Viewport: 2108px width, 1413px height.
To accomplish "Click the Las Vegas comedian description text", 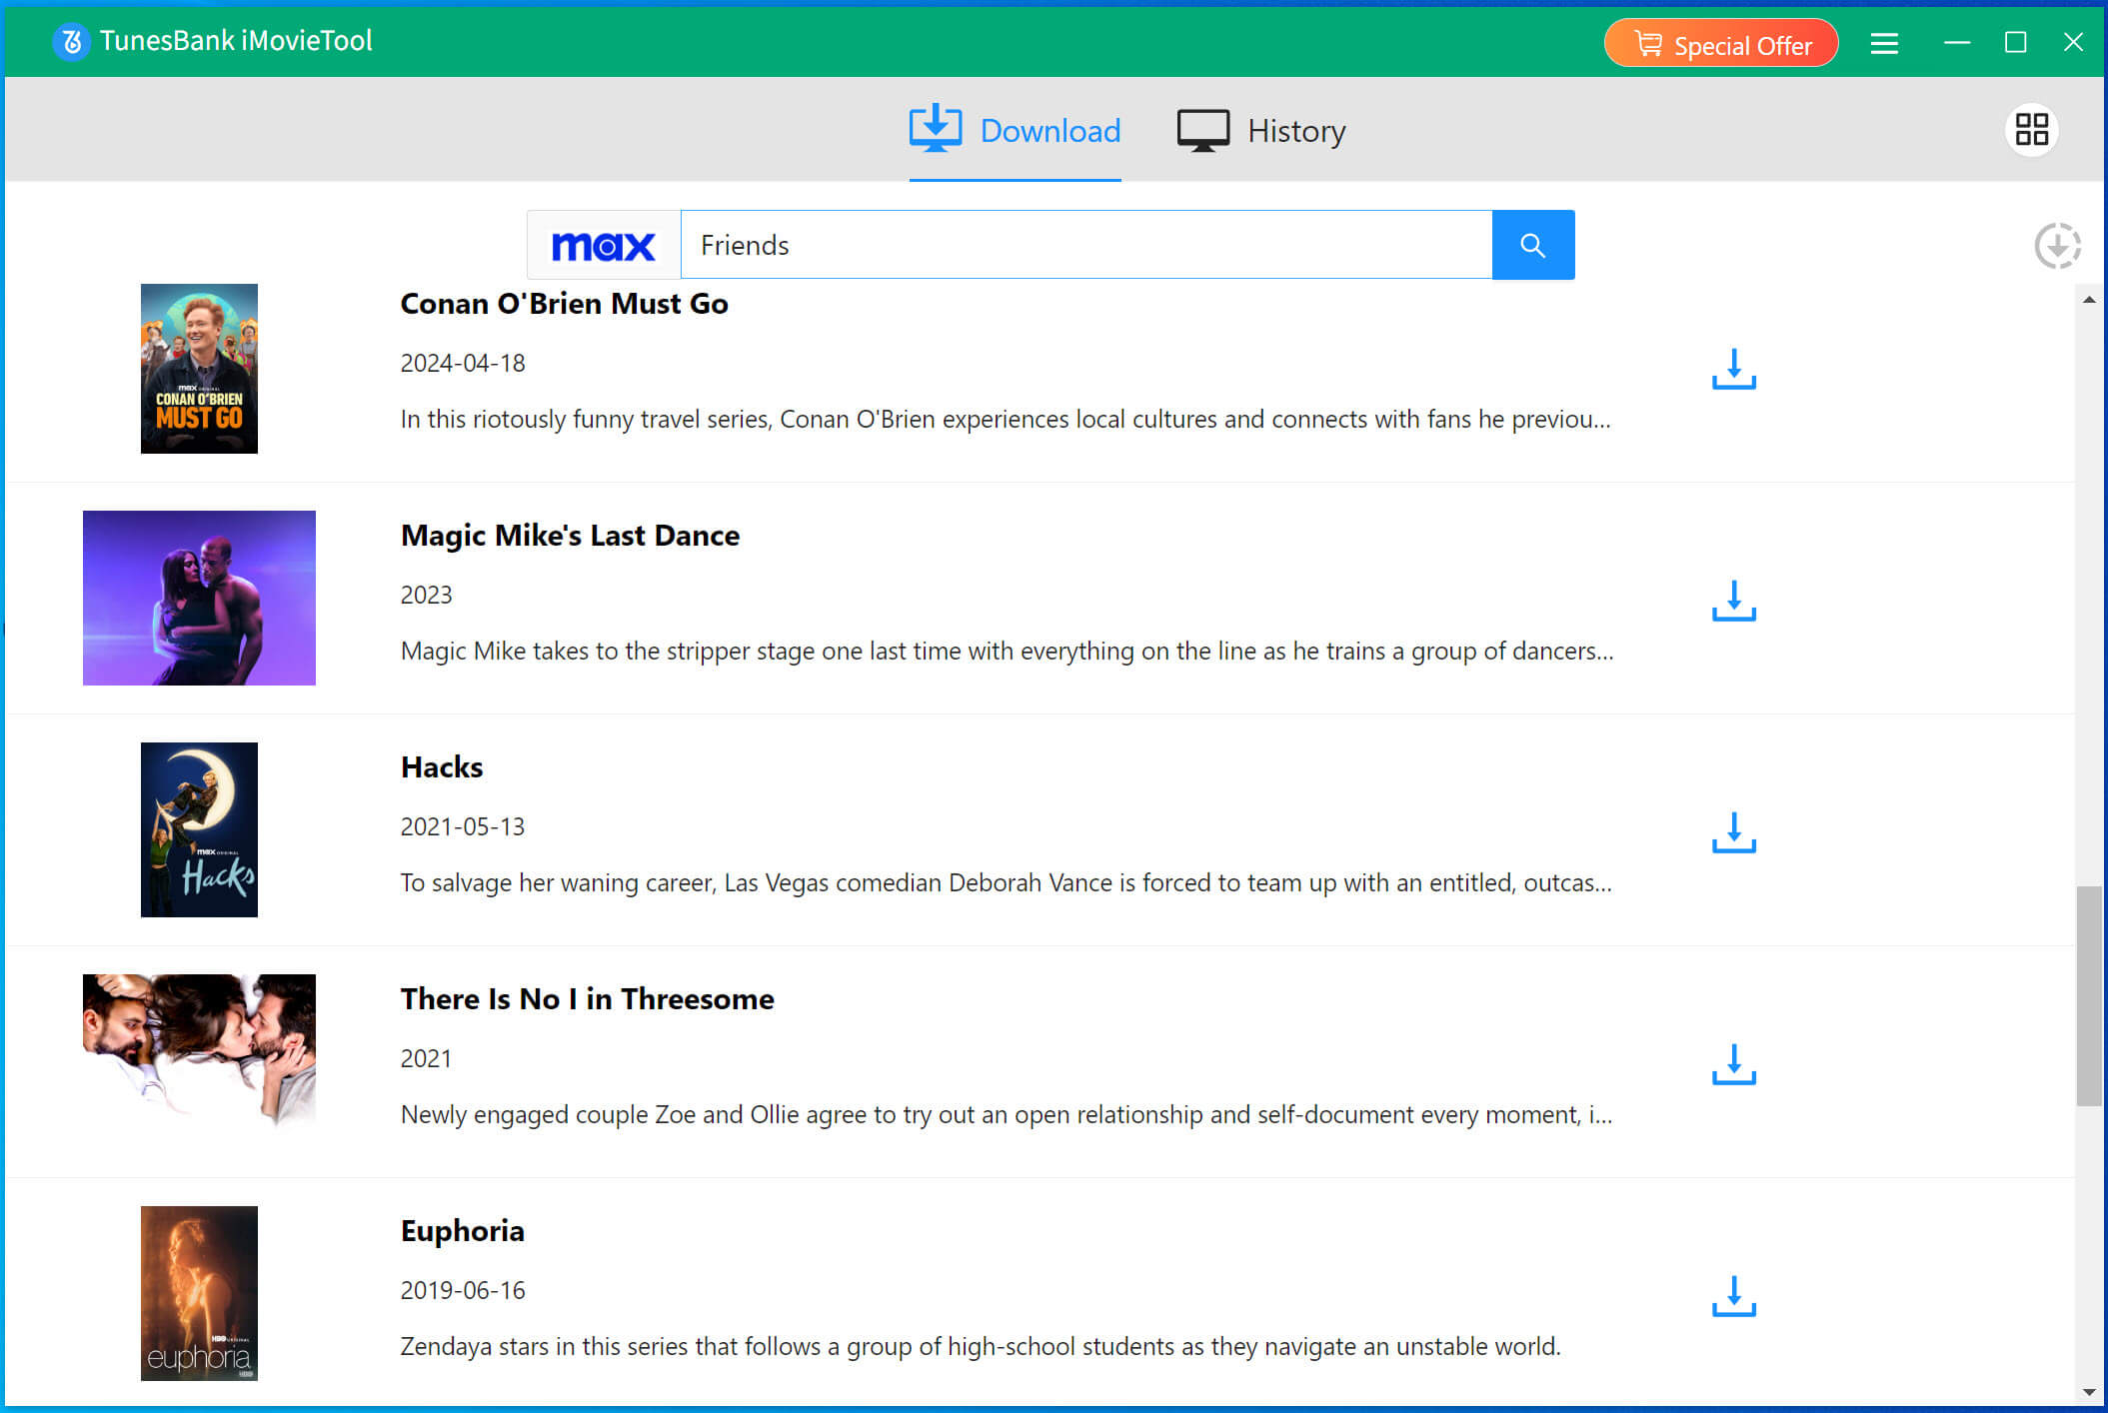I will (x=1006, y=883).
